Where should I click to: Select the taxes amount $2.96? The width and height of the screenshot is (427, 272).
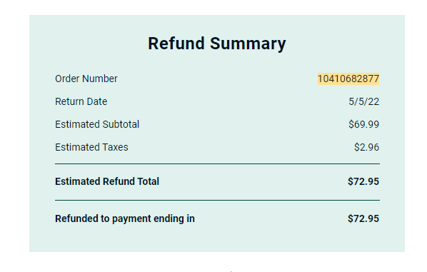366,147
